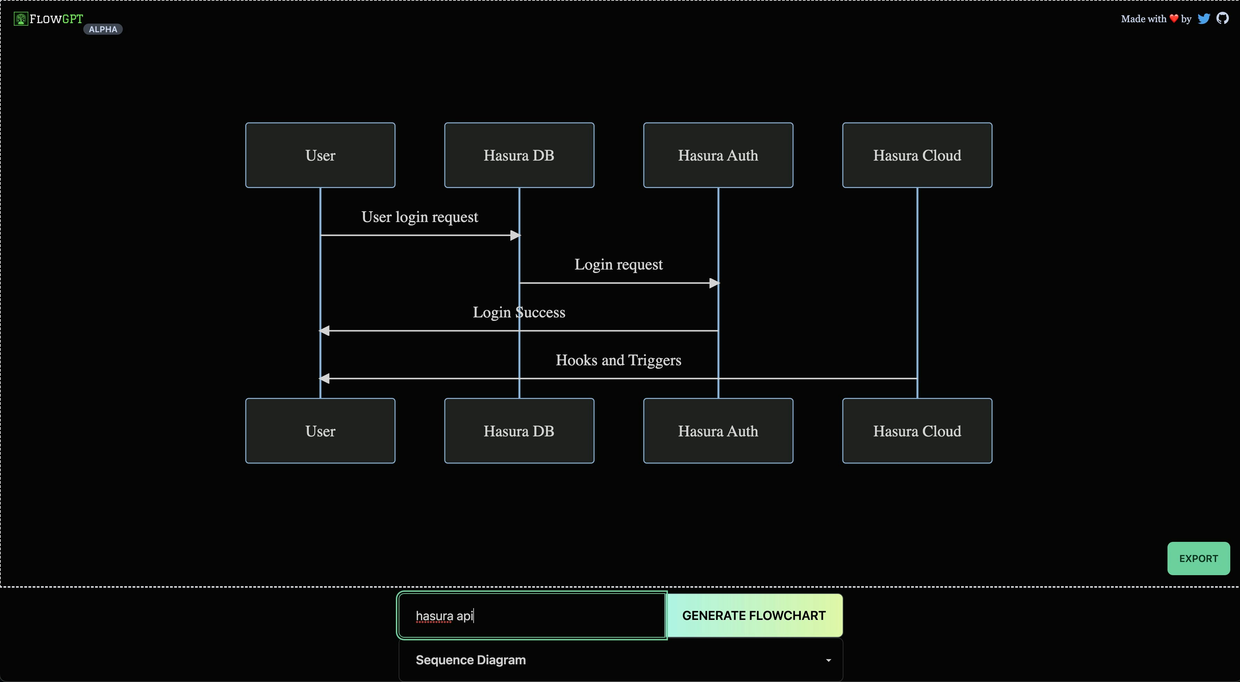Viewport: 1240px width, 682px height.
Task: Open the GitHub repository icon link
Action: coord(1222,18)
